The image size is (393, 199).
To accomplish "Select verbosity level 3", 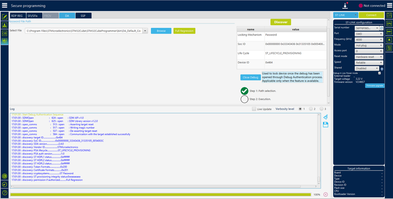I will pyautogui.click(x=321, y=109).
